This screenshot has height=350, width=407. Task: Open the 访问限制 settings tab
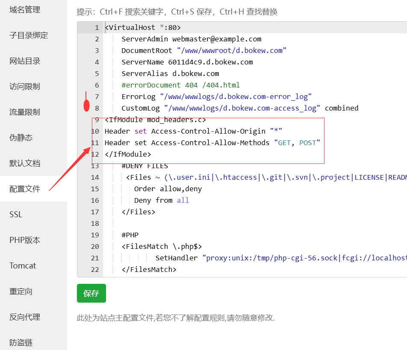25,87
